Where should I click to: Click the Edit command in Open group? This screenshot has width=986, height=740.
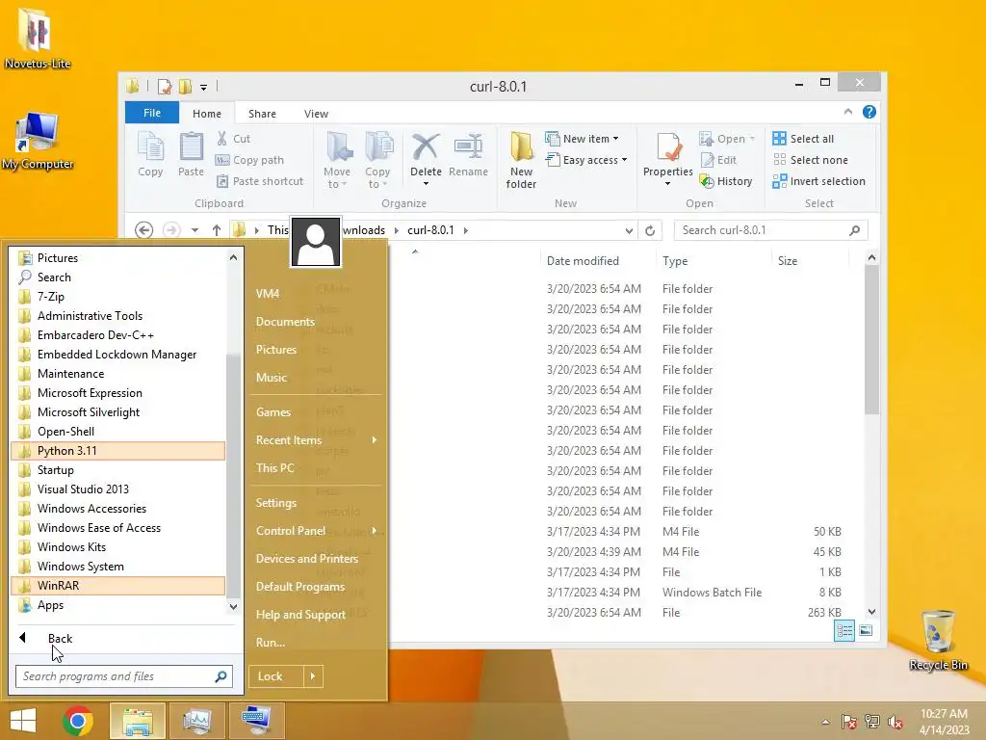718,160
